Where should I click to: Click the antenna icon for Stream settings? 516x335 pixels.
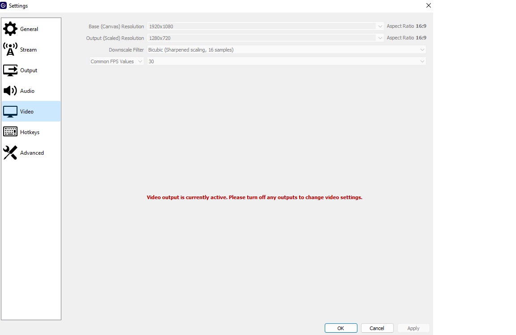pyautogui.click(x=10, y=49)
